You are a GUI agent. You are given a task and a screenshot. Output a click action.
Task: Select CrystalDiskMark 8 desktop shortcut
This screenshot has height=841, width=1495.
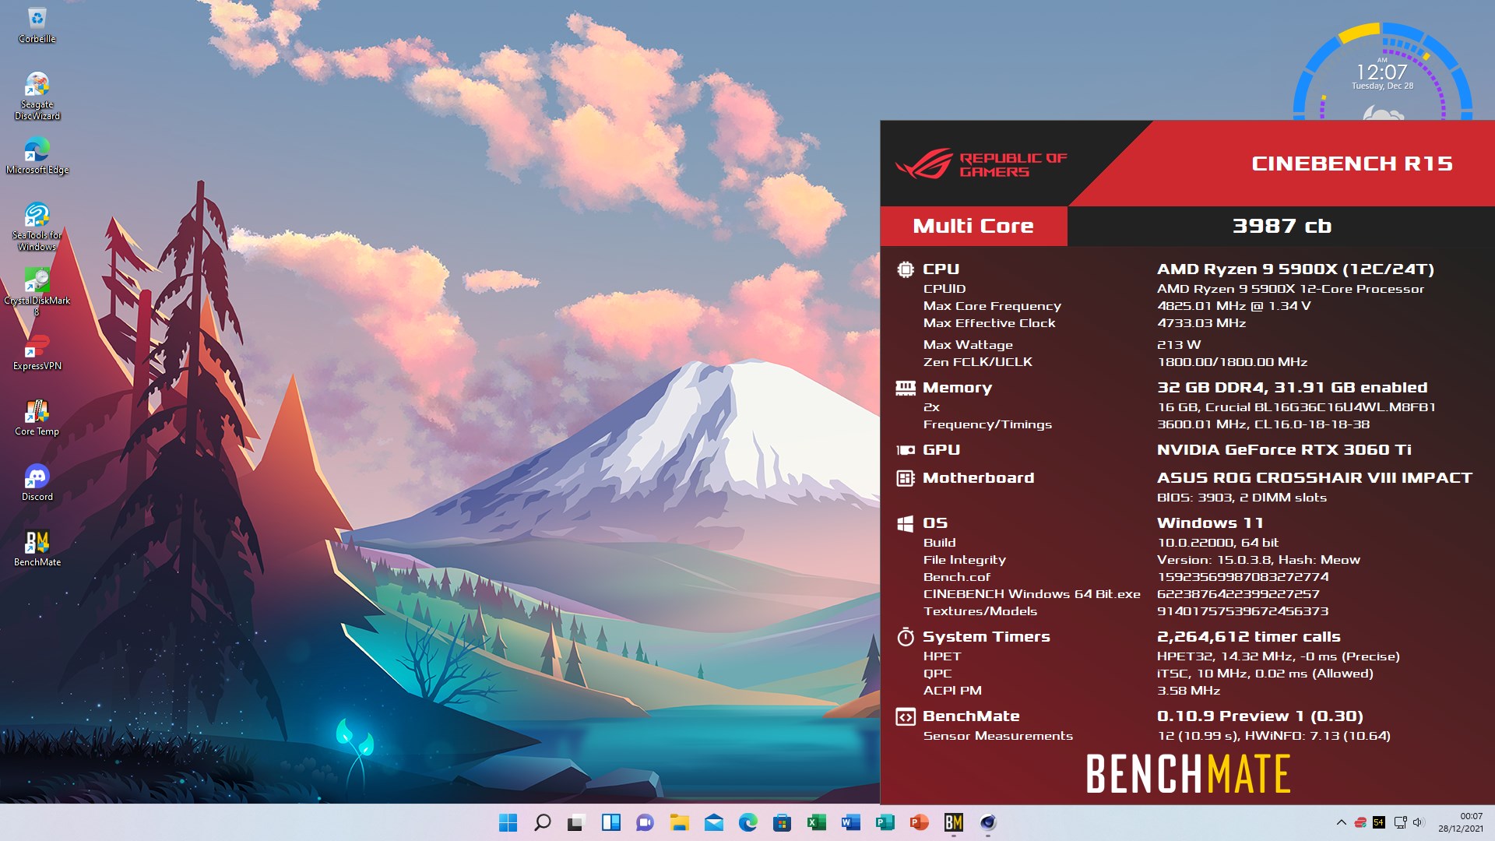[37, 292]
